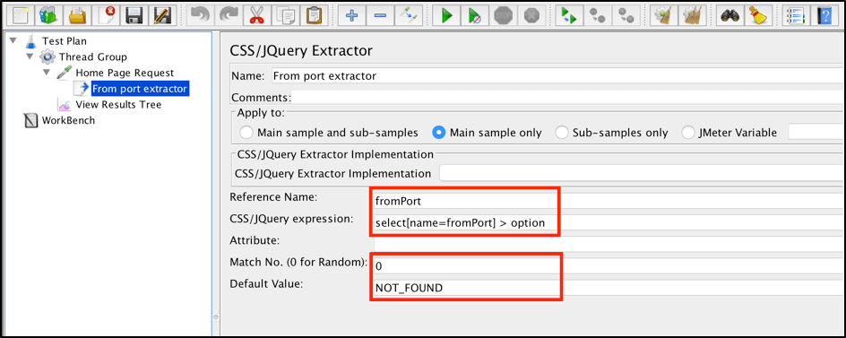This screenshot has width=846, height=338.
Task: Select Home Page Request sampler
Action: tap(125, 73)
